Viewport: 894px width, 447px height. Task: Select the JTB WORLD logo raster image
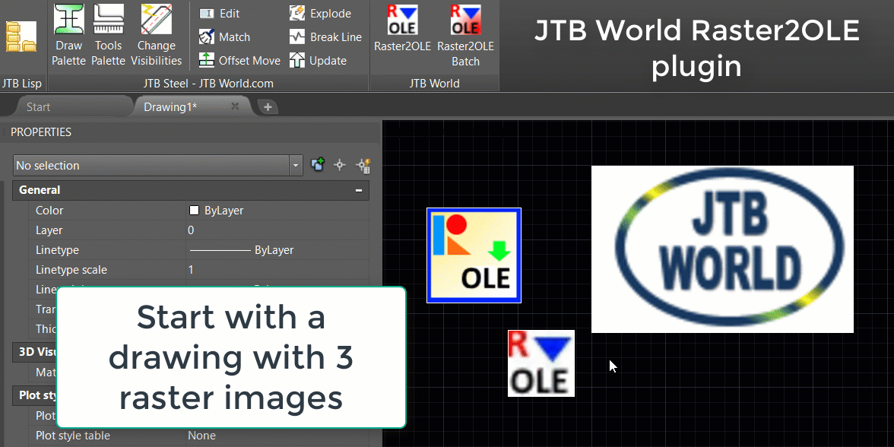pos(722,249)
